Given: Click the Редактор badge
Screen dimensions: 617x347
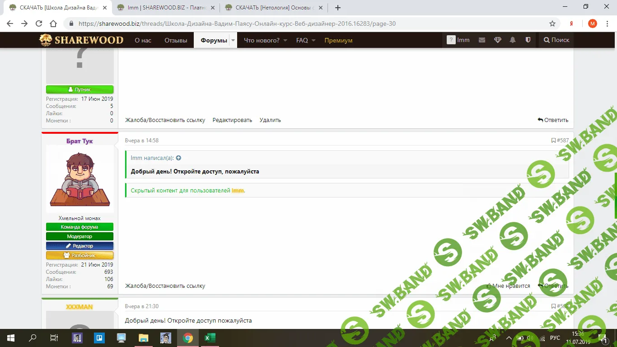Looking at the screenshot, I should click(79, 246).
